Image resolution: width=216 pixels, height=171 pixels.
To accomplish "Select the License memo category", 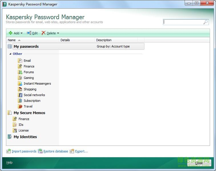I will (24, 130).
